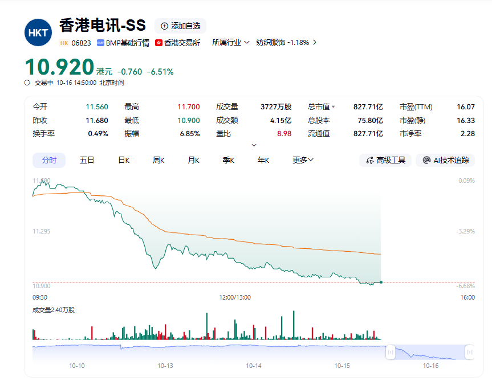The height and width of the screenshot is (381, 492).
Task: Switch to the 五日 chart tab
Action: point(87,161)
